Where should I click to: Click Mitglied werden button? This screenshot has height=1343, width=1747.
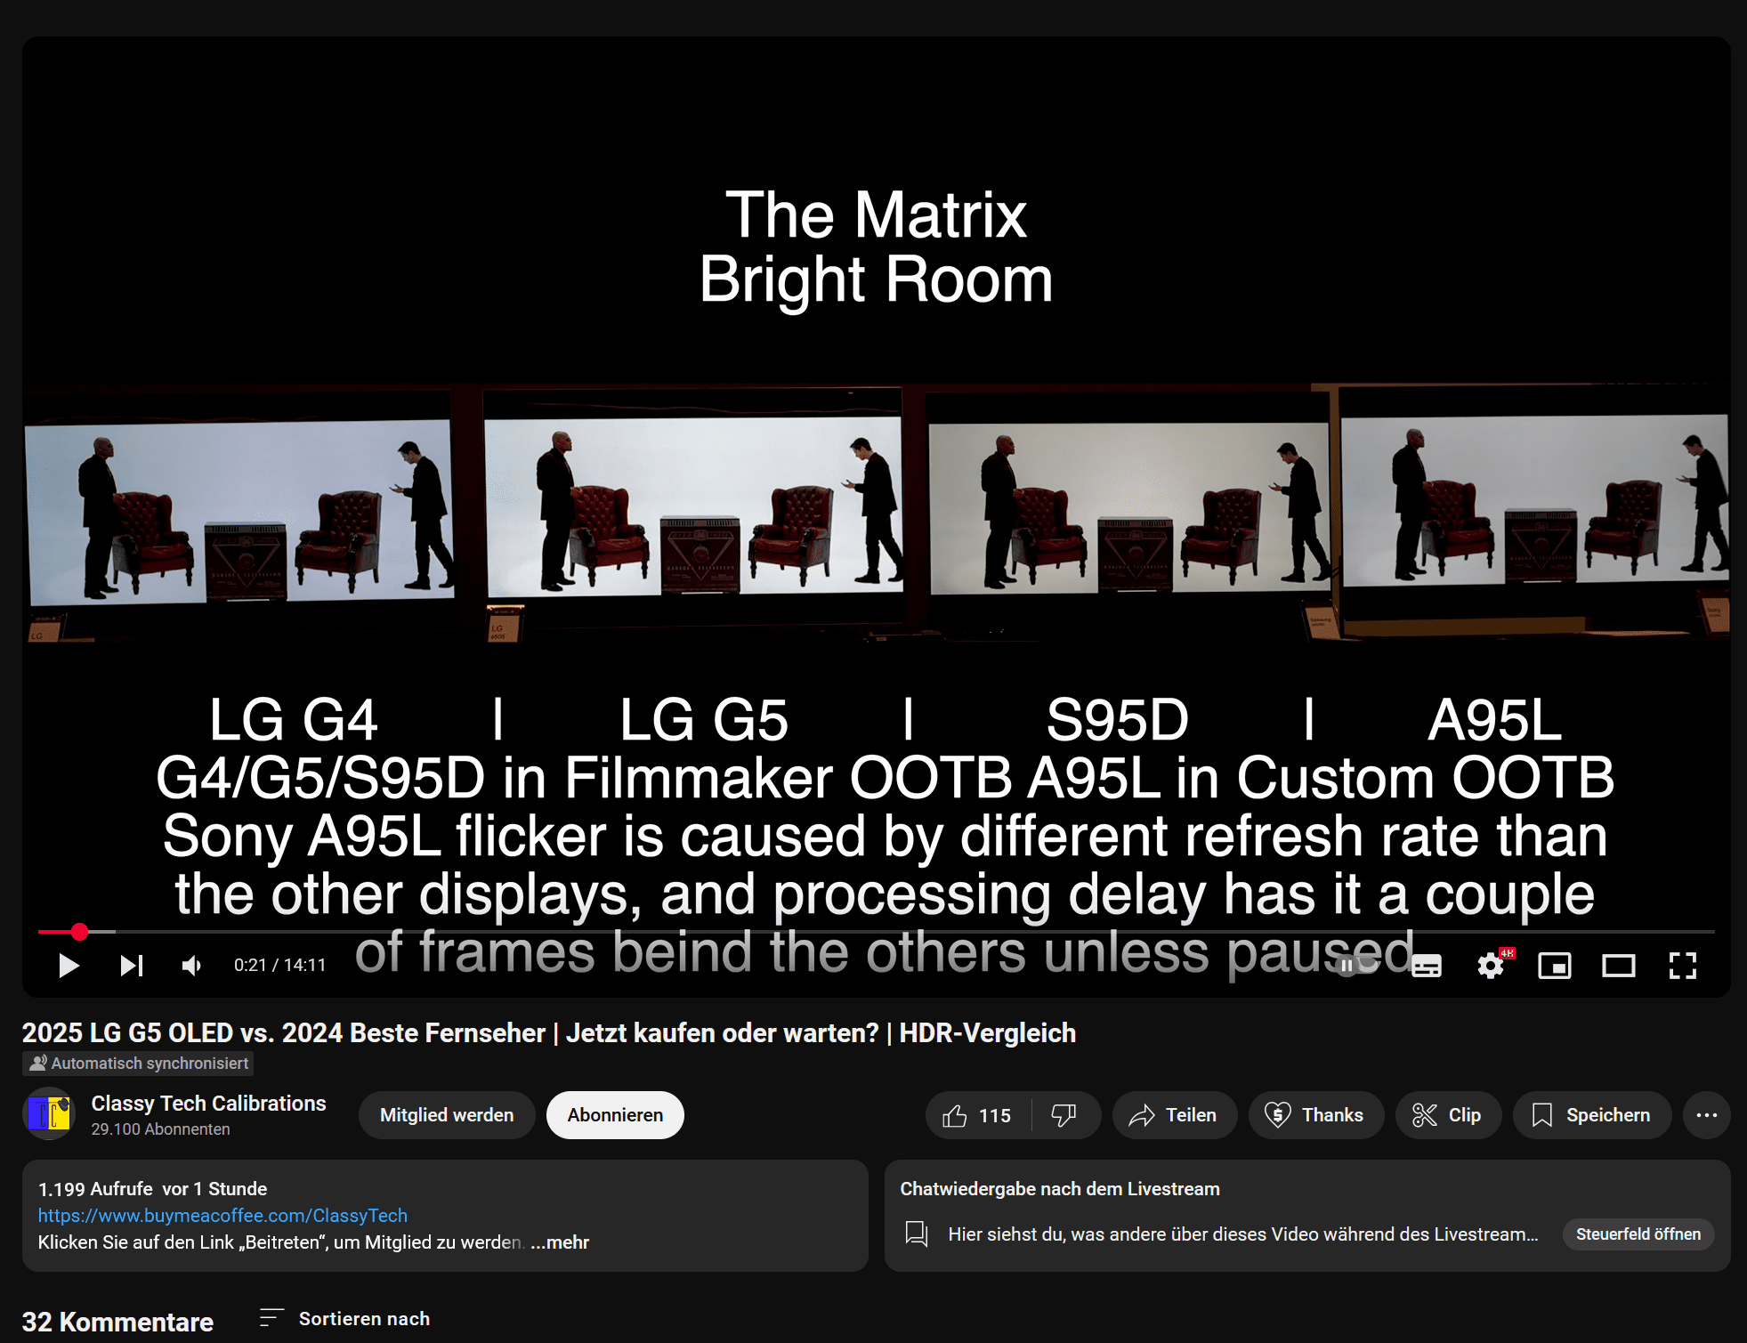click(447, 1115)
